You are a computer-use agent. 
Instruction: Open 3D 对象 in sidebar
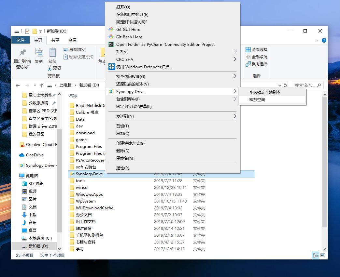32,183
